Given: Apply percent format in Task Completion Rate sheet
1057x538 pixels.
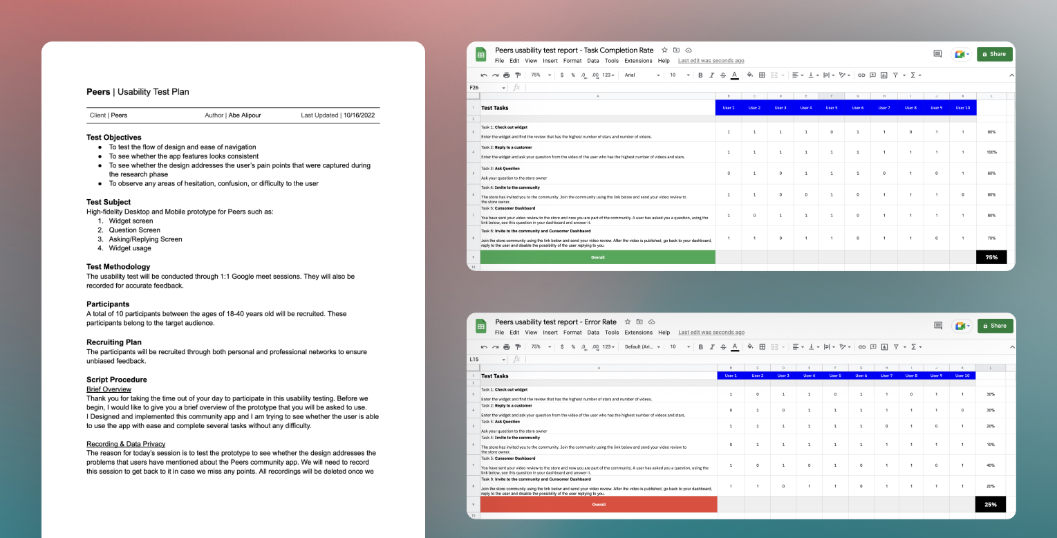Looking at the screenshot, I should pos(573,75).
